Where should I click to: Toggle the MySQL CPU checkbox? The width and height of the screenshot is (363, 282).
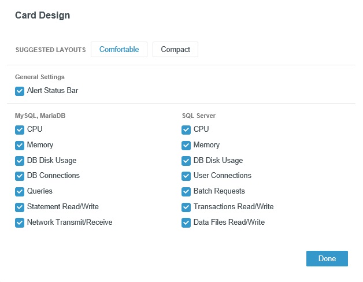coord(20,130)
